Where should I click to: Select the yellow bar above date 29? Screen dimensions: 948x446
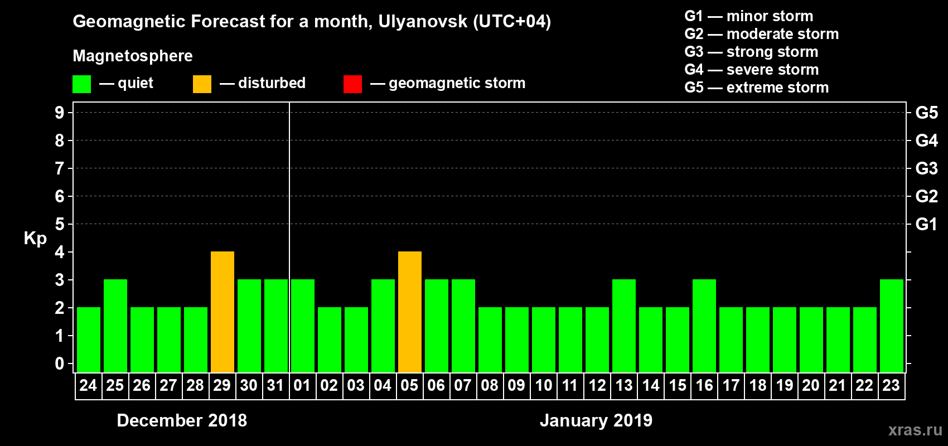pyautogui.click(x=223, y=312)
